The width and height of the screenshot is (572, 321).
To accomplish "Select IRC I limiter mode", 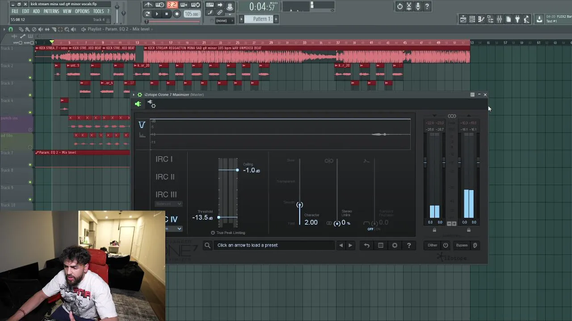I will [x=164, y=159].
